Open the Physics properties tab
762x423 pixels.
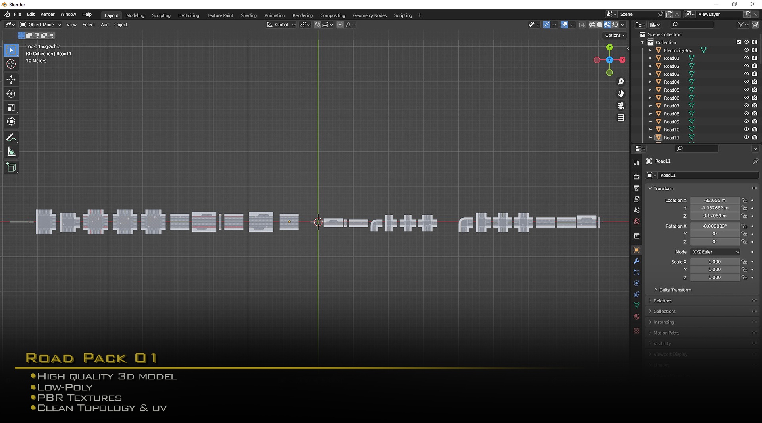click(637, 283)
